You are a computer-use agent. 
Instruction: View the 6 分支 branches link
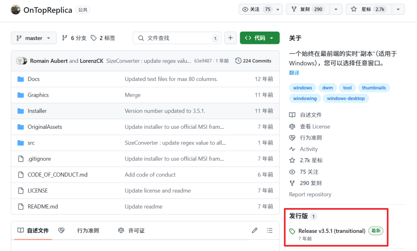pos(74,38)
